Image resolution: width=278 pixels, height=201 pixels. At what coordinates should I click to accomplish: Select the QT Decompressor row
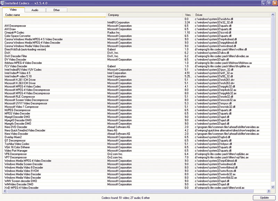(x=137, y=140)
